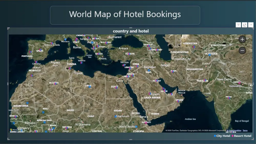Click the Libya City Hotel marker
This screenshot has width=256, height=144.
point(90,87)
